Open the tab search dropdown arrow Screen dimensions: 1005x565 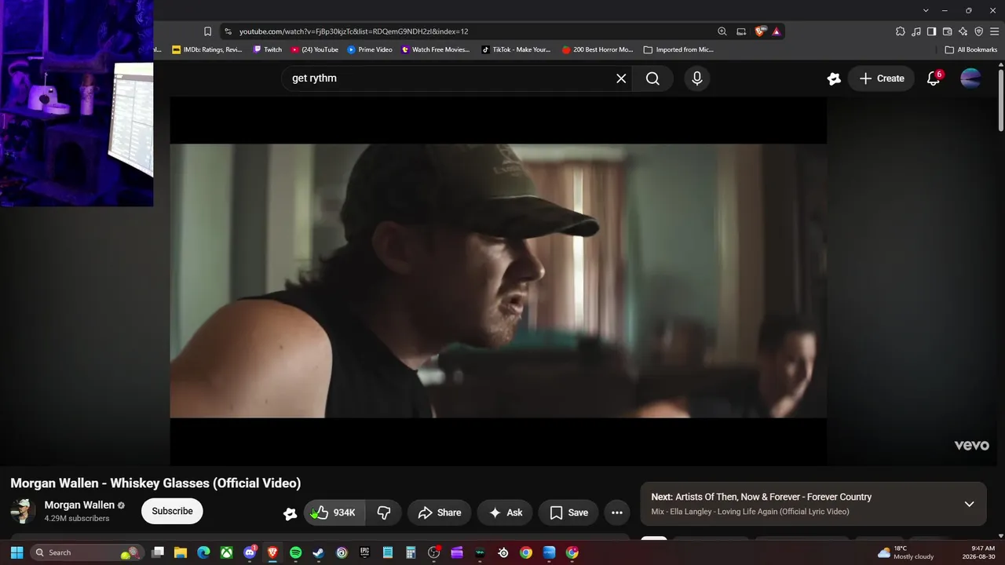click(926, 10)
